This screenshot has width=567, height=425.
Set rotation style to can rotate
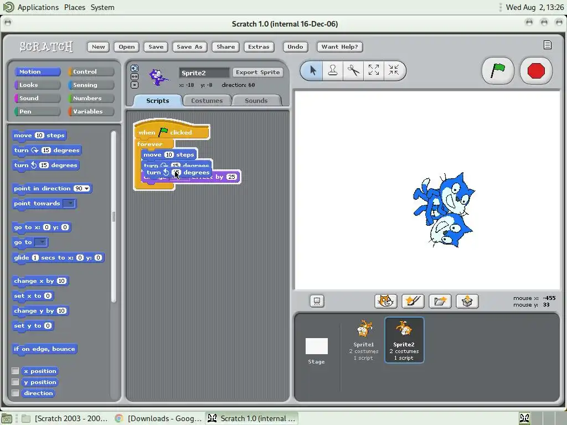click(135, 68)
